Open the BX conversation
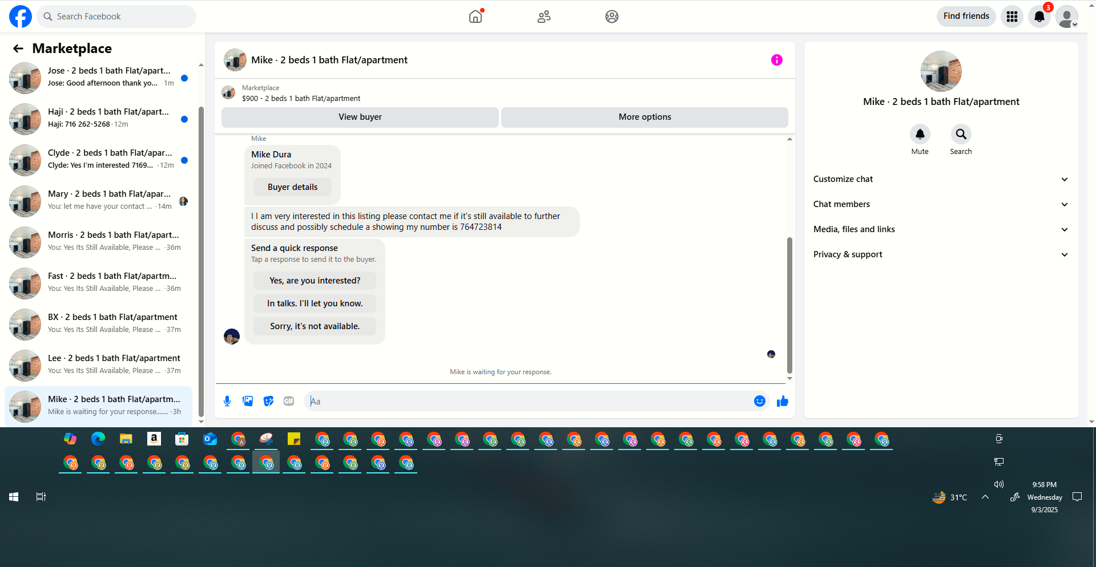This screenshot has height=567, width=1096. [98, 324]
